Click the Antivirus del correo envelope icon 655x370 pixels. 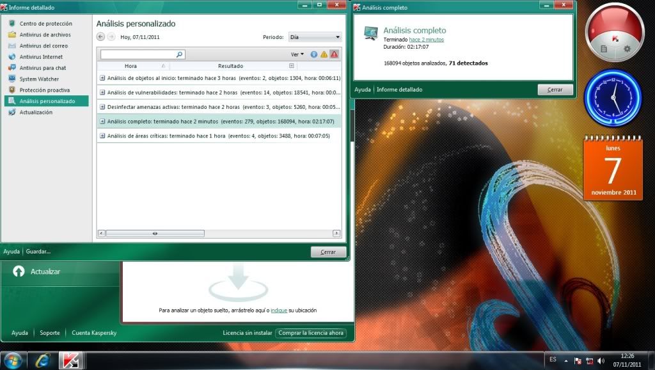click(x=12, y=45)
